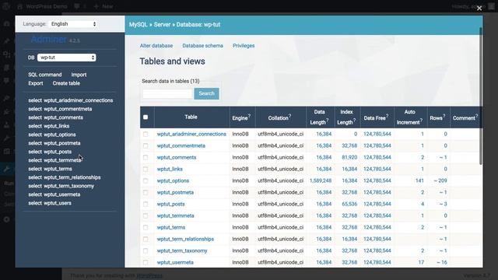Image resolution: width=498 pixels, height=280 pixels.
Task: Open Privileges tab
Action: click(x=244, y=46)
